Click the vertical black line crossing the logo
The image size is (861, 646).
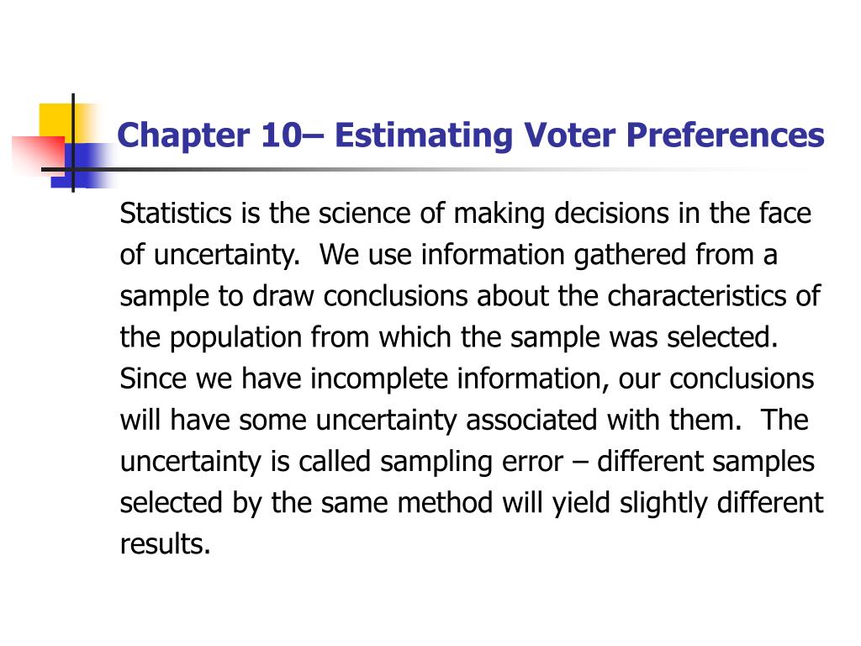73,143
